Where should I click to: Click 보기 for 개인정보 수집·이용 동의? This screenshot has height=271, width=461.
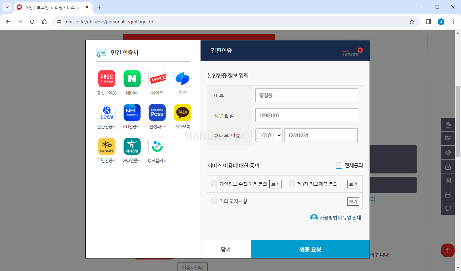click(275, 184)
